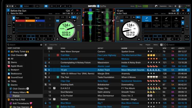Open dropdown arrow above left platter
Screen dimensions: 192x108
(75, 21)
